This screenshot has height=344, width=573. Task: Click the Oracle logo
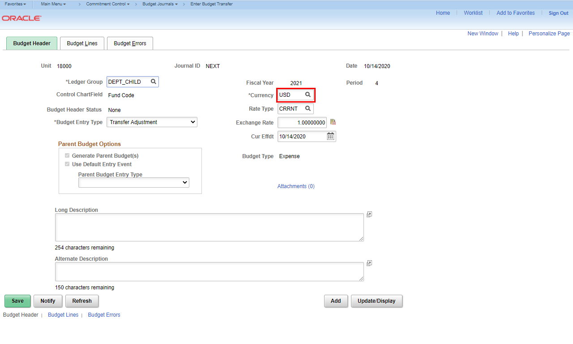pyautogui.click(x=21, y=18)
